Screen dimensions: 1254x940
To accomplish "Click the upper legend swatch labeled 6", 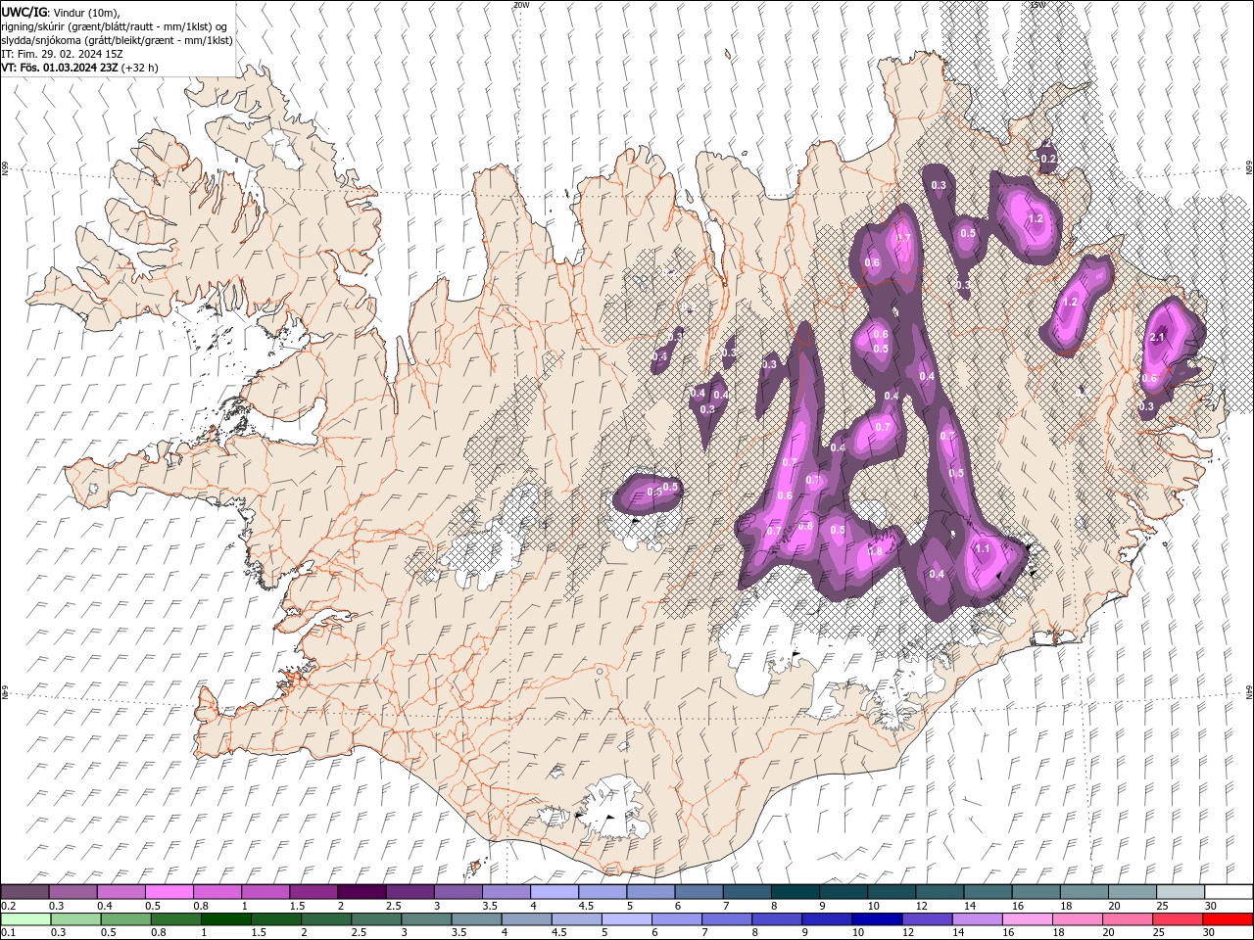I will 699,892.
